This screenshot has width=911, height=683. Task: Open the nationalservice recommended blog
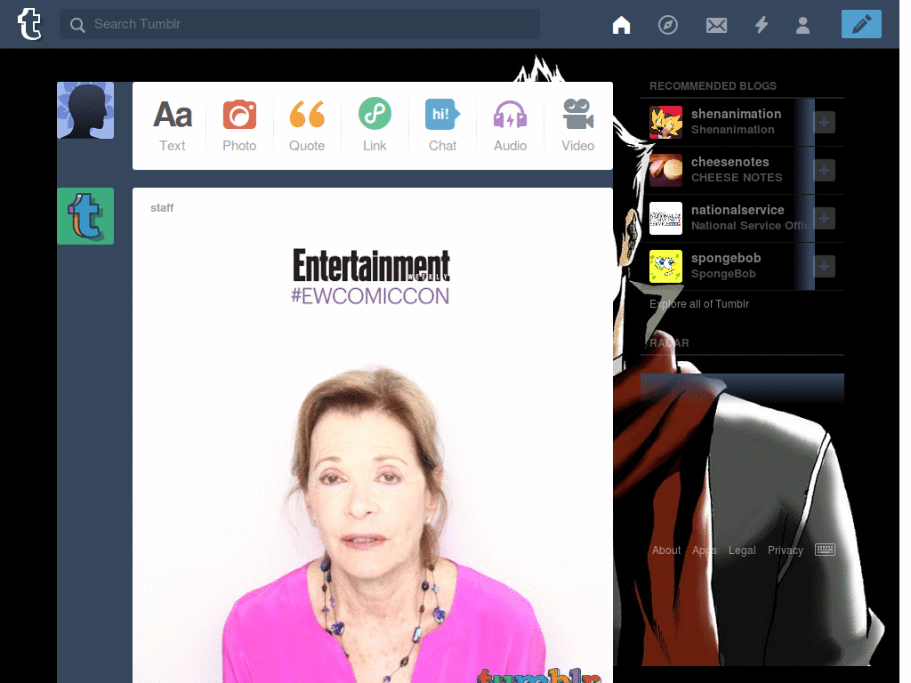click(x=738, y=210)
